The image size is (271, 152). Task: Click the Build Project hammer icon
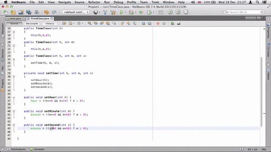tap(105, 12)
